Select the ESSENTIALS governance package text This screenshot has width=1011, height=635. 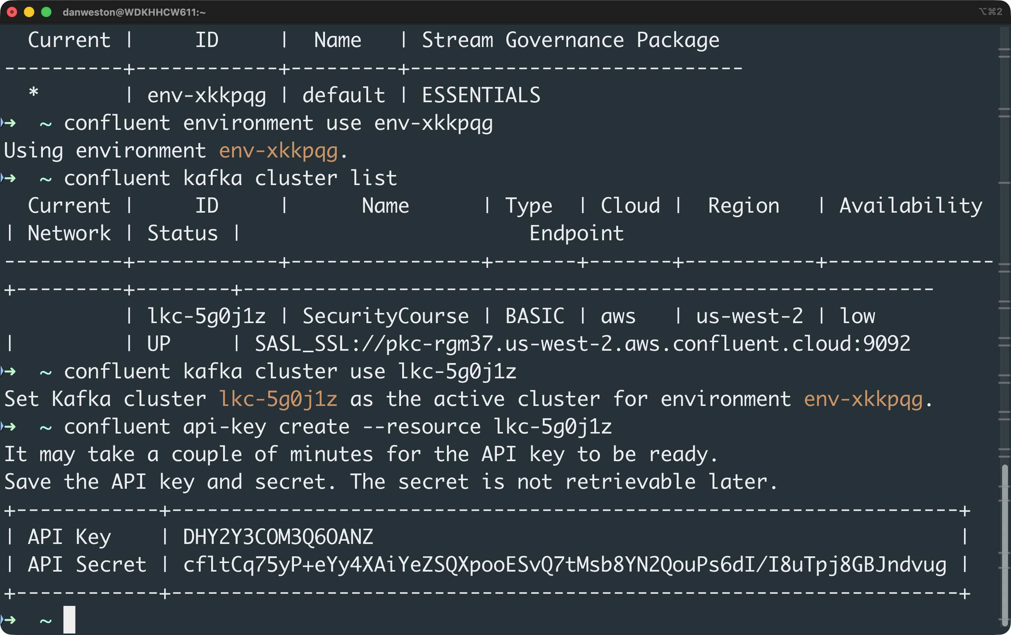point(481,94)
